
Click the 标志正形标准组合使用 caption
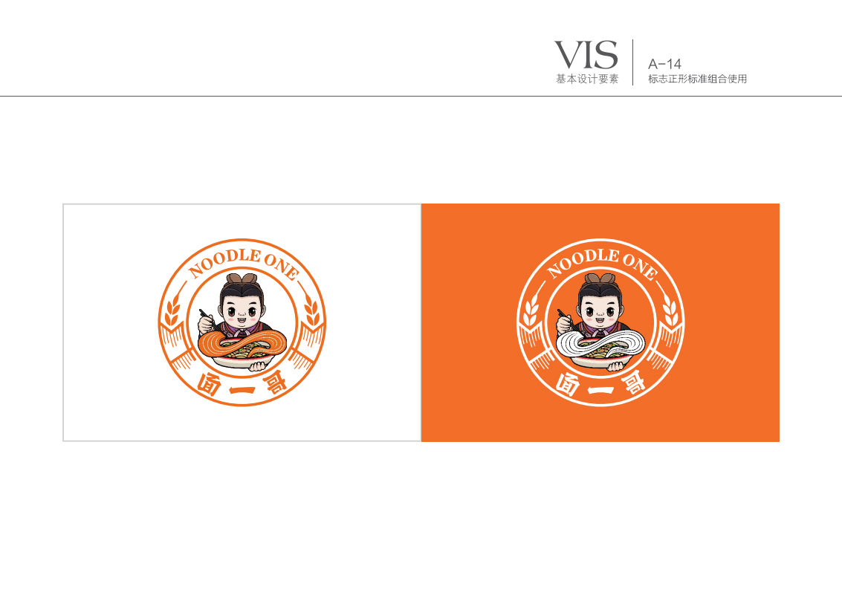click(697, 79)
